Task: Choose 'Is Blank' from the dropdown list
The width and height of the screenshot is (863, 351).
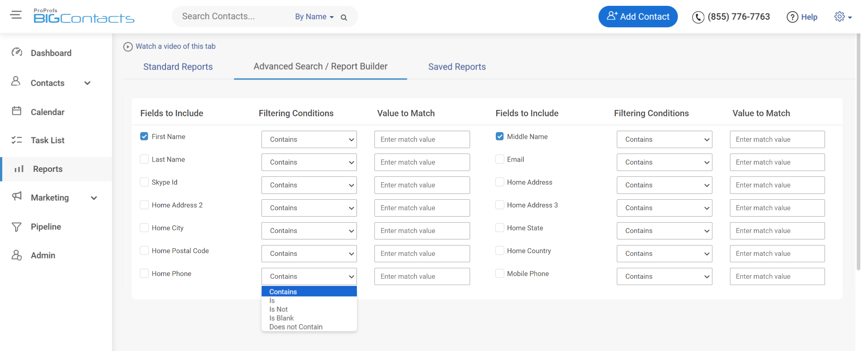Action: click(309, 318)
